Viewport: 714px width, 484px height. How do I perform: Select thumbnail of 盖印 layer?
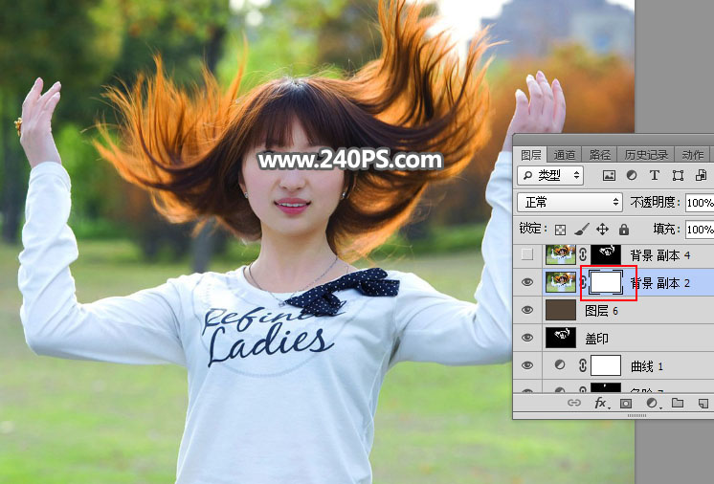561,338
